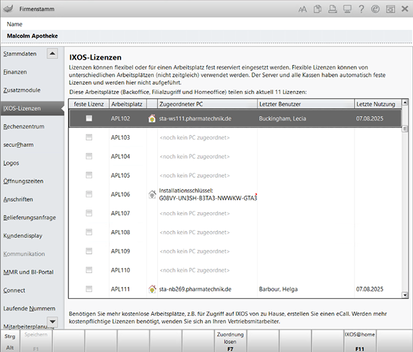Viewport: 413px width, 352px height.
Task: Open securPharm section
Action: (19, 145)
